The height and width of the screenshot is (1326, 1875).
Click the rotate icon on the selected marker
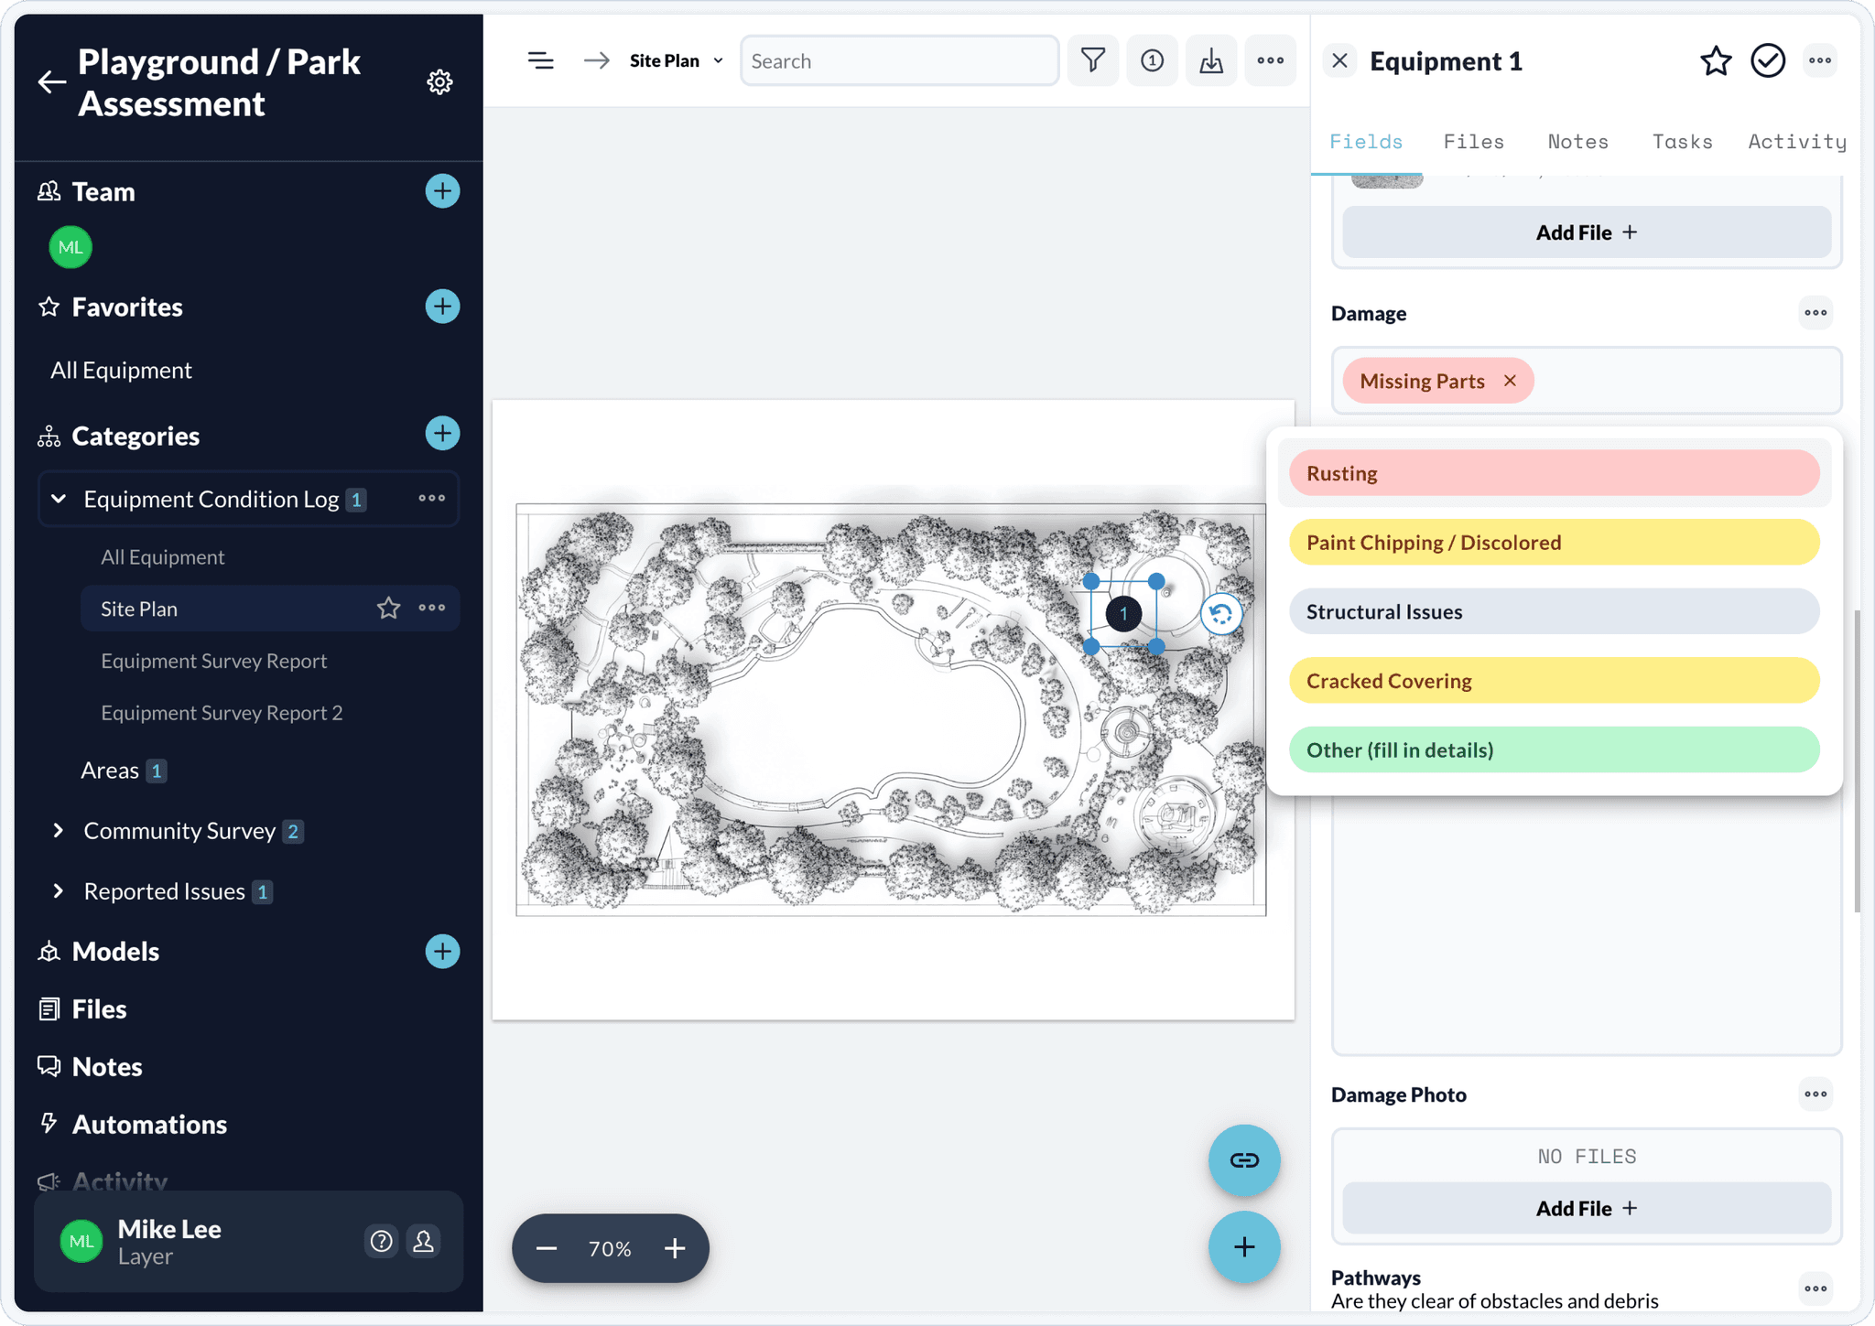click(1220, 614)
